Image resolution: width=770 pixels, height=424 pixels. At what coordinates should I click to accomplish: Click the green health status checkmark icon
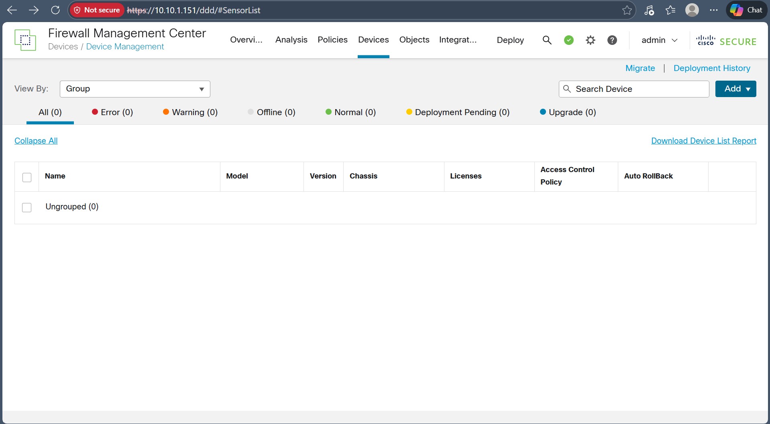568,40
